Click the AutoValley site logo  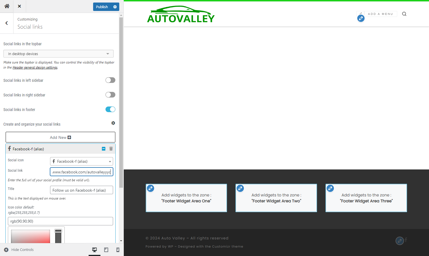[181, 14]
